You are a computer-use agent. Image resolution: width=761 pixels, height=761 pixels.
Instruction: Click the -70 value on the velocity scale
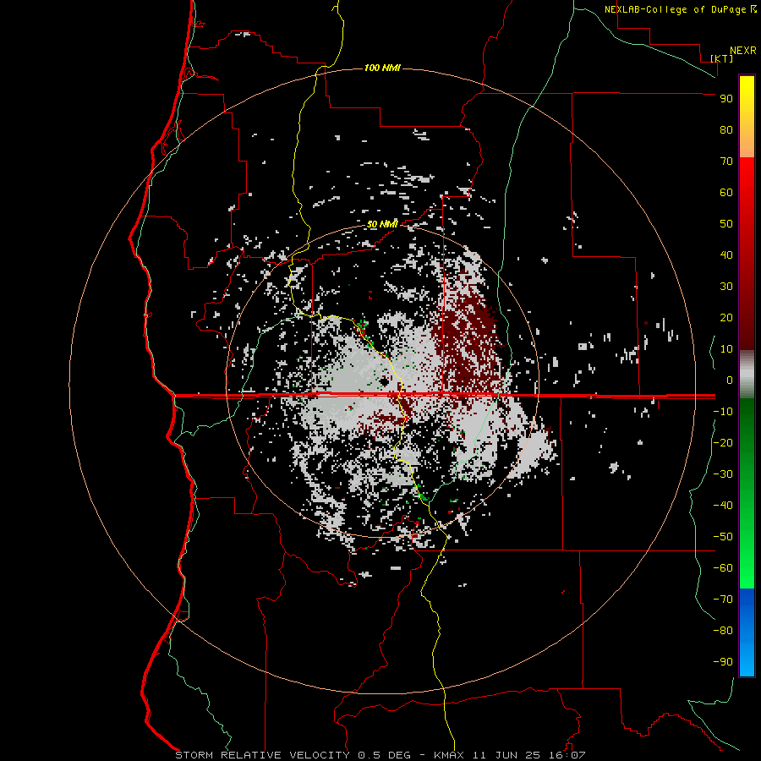pos(723,599)
